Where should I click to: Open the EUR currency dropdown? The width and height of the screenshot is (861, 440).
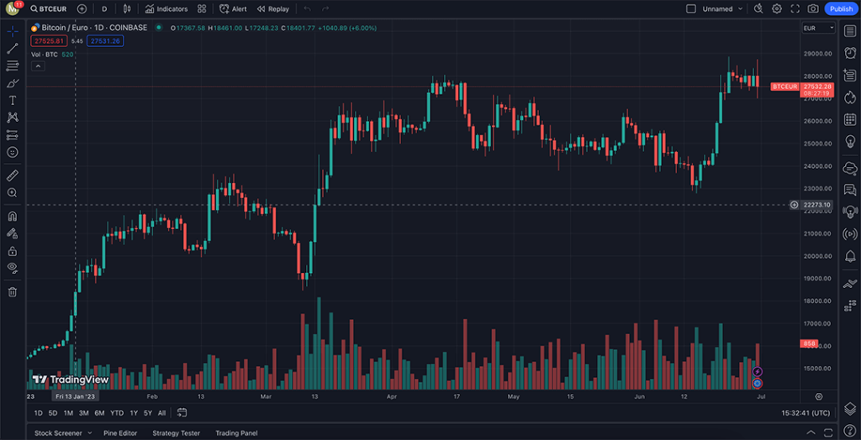pos(812,29)
